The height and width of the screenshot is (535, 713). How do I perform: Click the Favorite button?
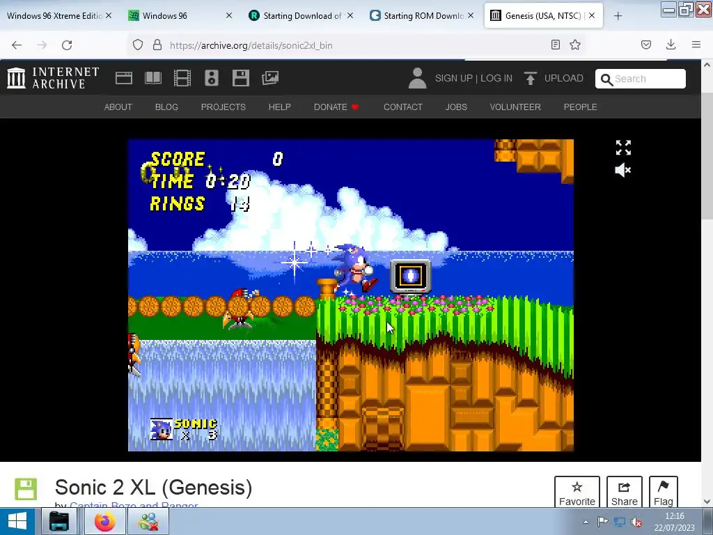click(x=577, y=493)
